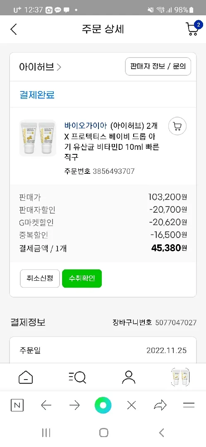Go back using the top-left arrow
This screenshot has width=206, height=447.
click(x=14, y=29)
